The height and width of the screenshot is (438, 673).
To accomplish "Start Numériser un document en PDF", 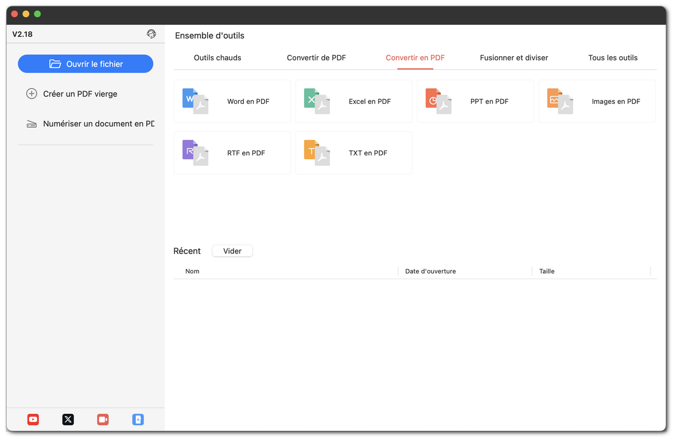I will coord(92,124).
